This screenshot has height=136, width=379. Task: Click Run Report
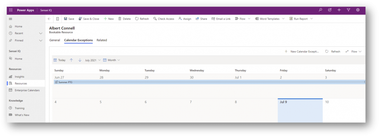299,19
